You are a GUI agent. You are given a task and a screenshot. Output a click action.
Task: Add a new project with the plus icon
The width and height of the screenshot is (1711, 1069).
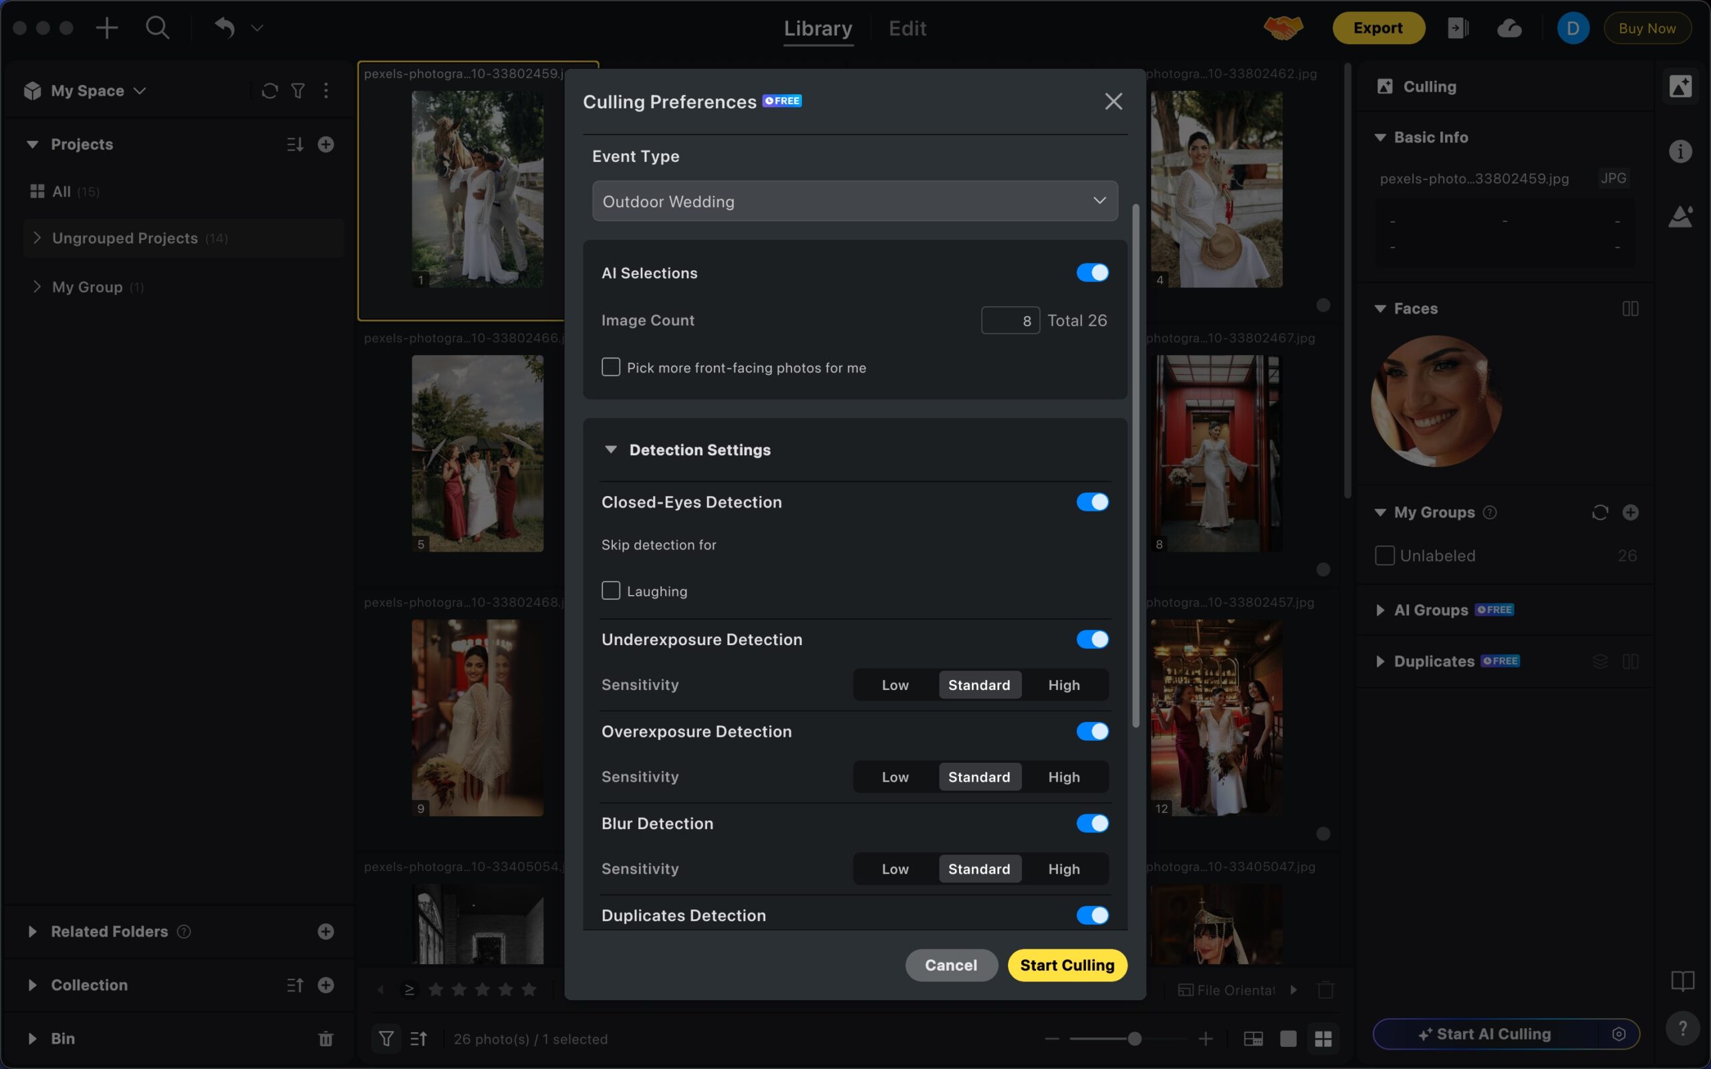click(325, 144)
